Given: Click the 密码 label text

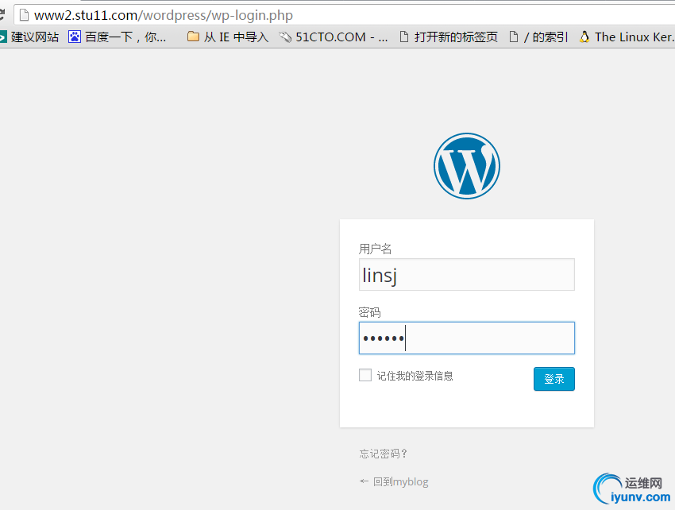Looking at the screenshot, I should (369, 312).
